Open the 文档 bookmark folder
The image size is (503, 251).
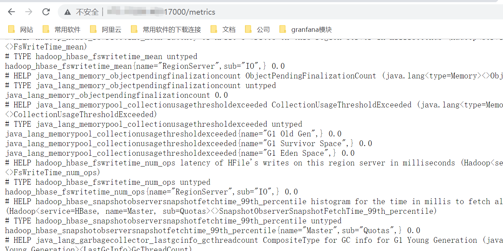[x=223, y=29]
